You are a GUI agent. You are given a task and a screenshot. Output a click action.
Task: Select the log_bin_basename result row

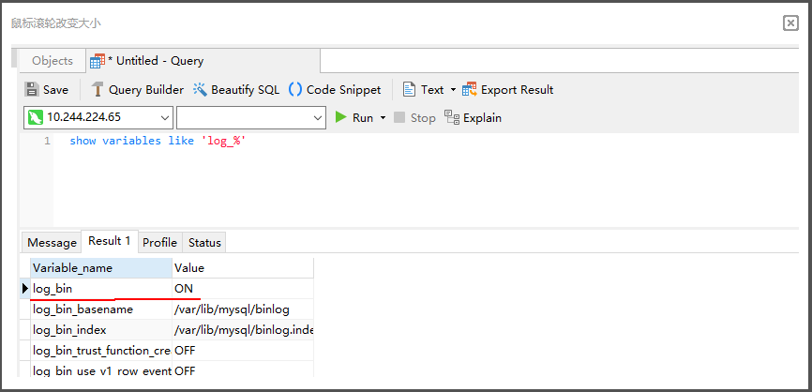click(83, 309)
